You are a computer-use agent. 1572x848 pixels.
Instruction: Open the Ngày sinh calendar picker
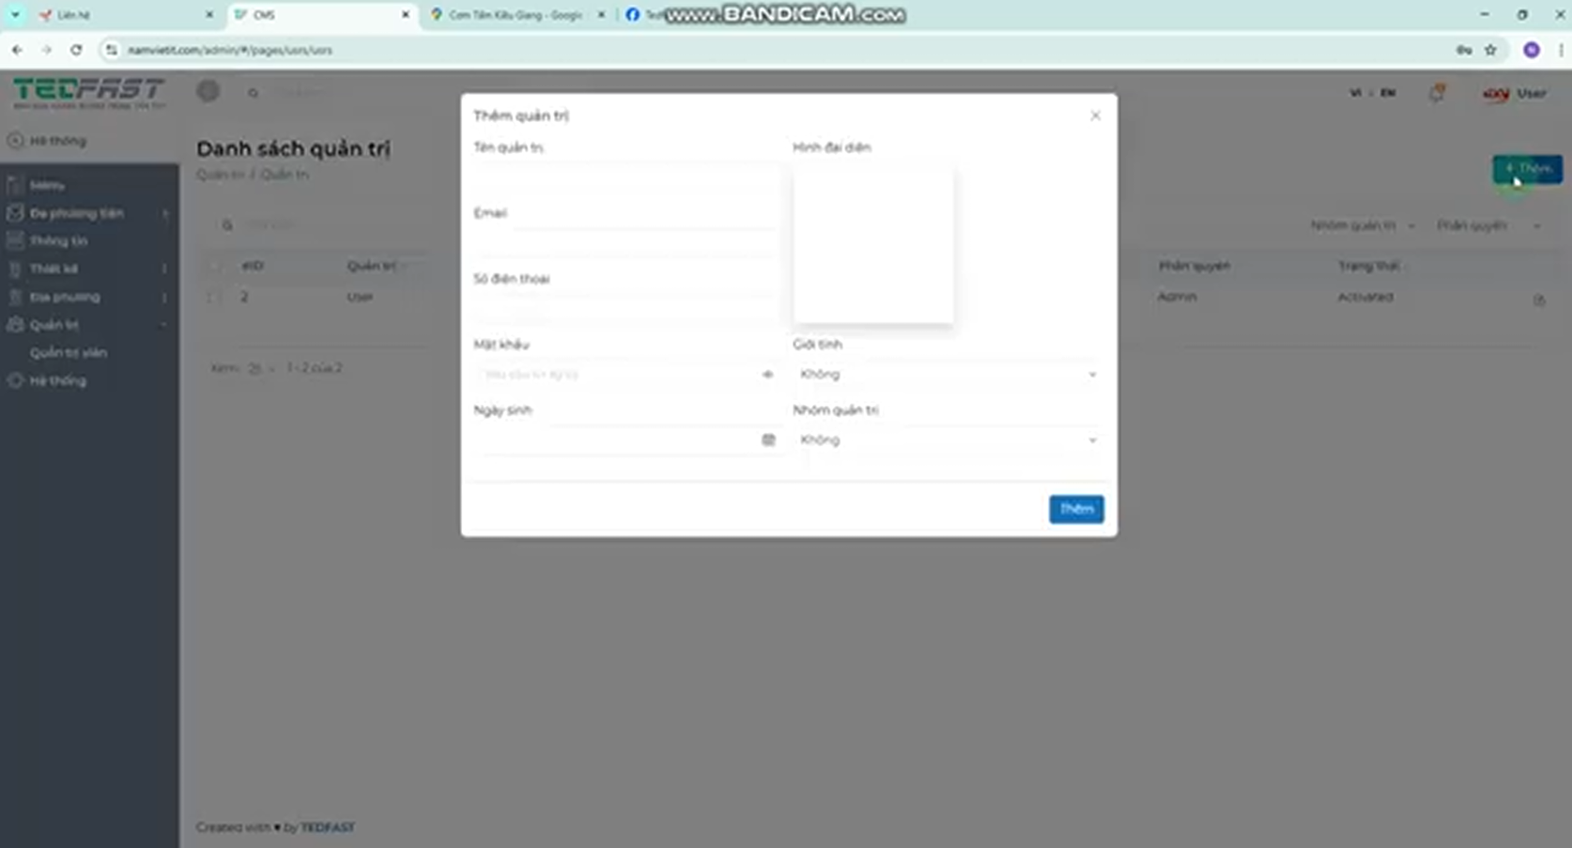768,440
